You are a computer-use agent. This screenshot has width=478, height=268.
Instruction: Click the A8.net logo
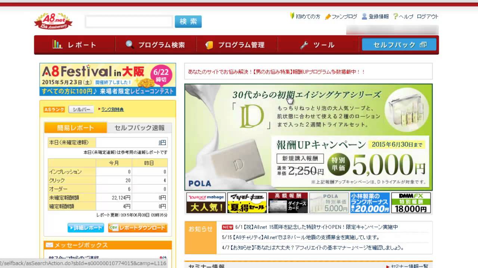(x=53, y=21)
